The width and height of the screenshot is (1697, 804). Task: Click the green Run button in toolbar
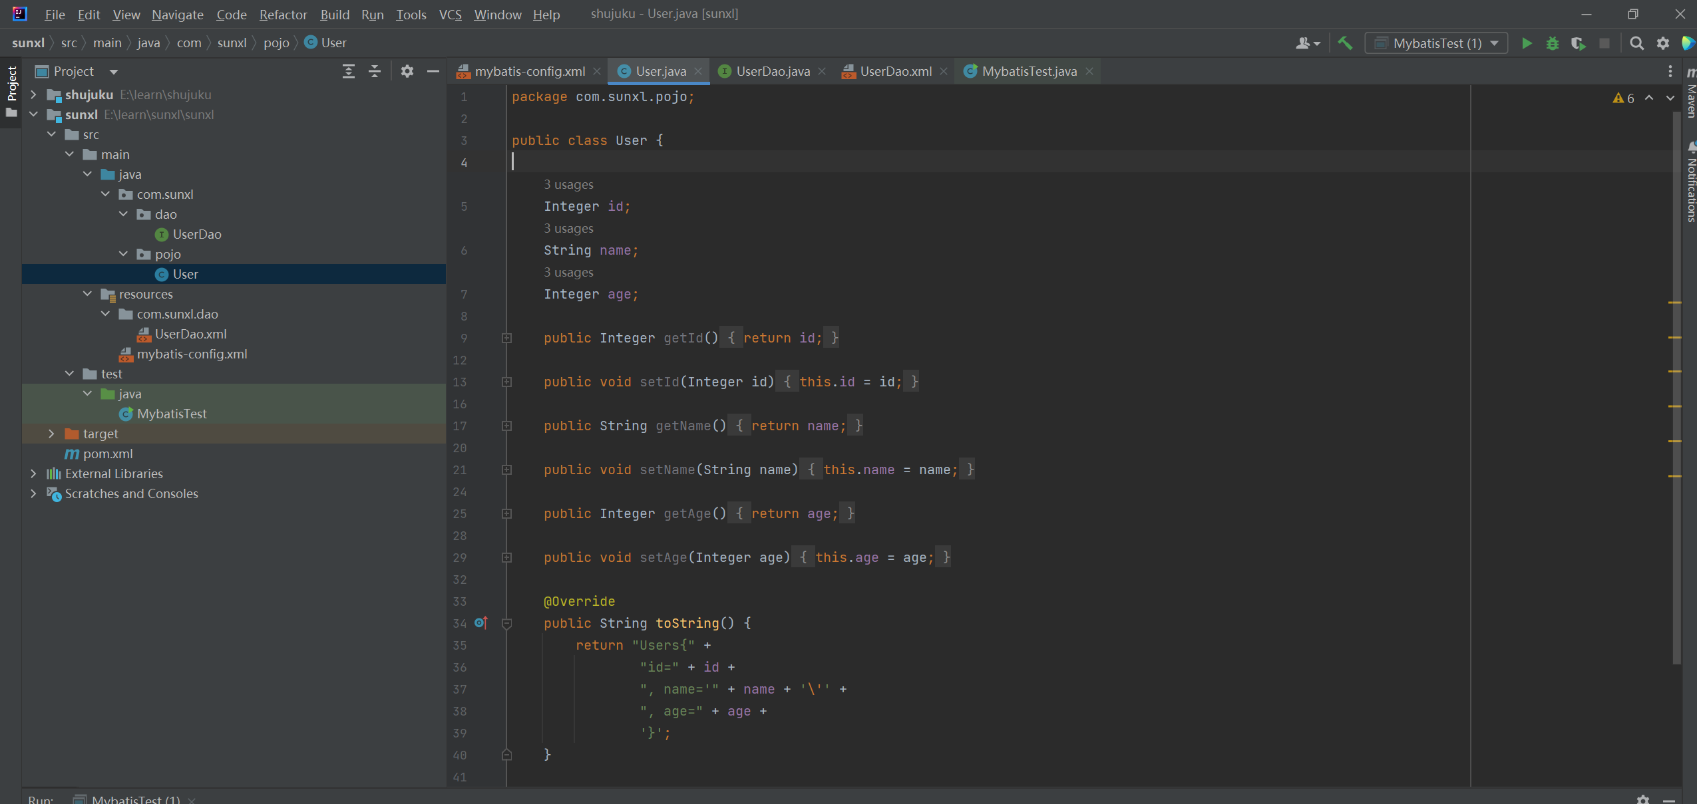[1527, 43]
